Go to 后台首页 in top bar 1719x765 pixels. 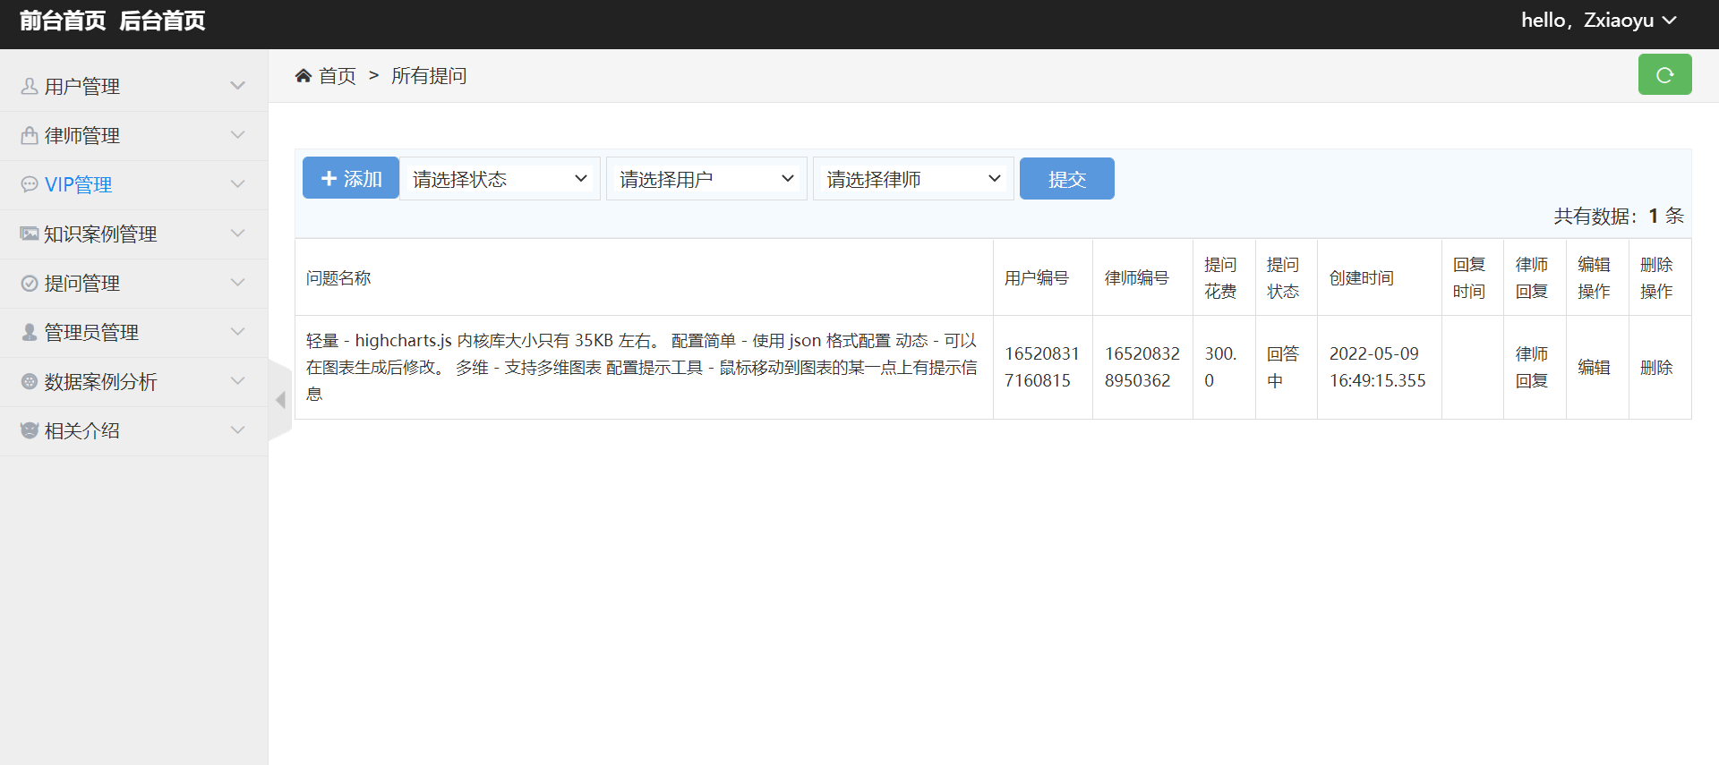click(162, 21)
